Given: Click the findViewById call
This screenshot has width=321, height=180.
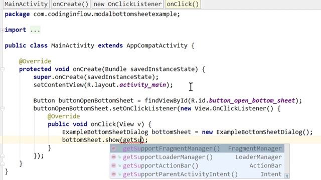Looking at the screenshot, I should click(x=166, y=100).
